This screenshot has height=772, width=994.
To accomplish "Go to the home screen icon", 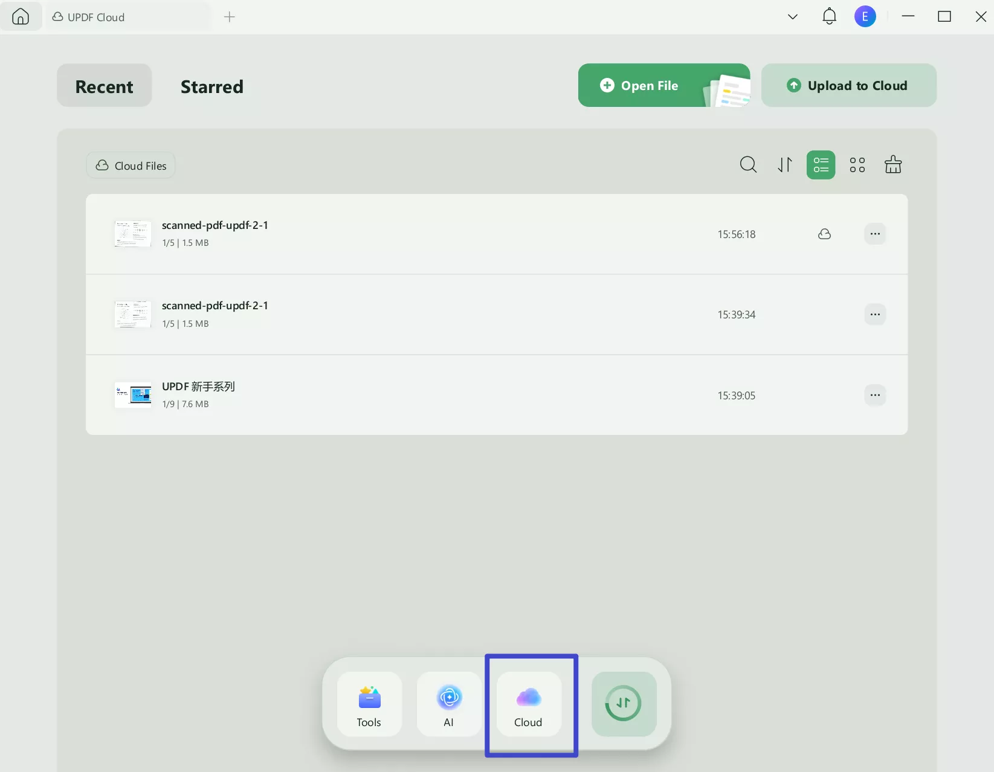I will (x=21, y=16).
